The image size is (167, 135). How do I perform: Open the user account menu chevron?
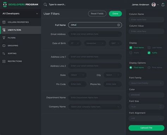coord(158,5)
